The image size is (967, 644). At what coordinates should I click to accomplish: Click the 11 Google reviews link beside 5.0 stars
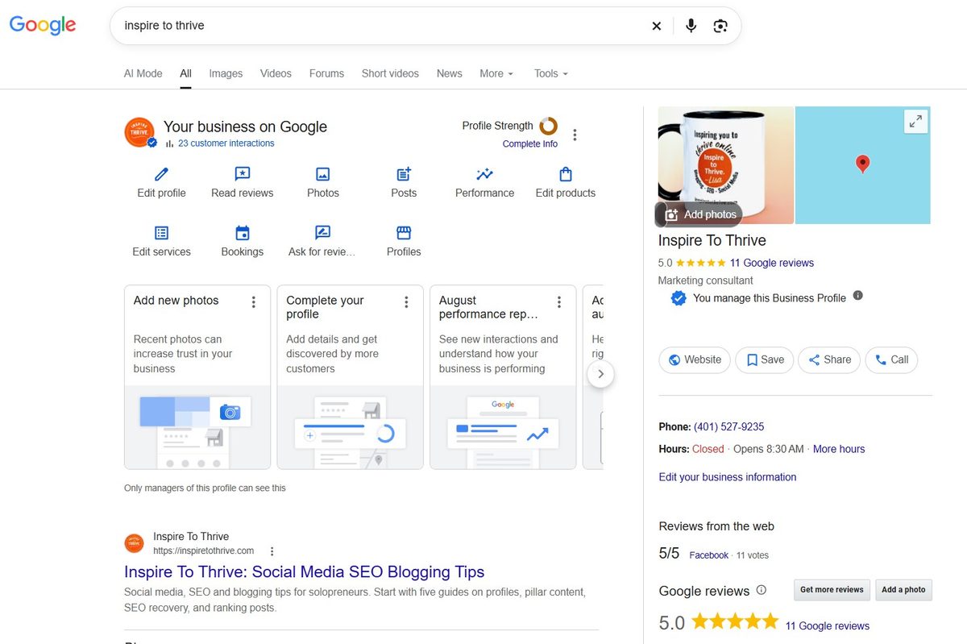click(828, 626)
